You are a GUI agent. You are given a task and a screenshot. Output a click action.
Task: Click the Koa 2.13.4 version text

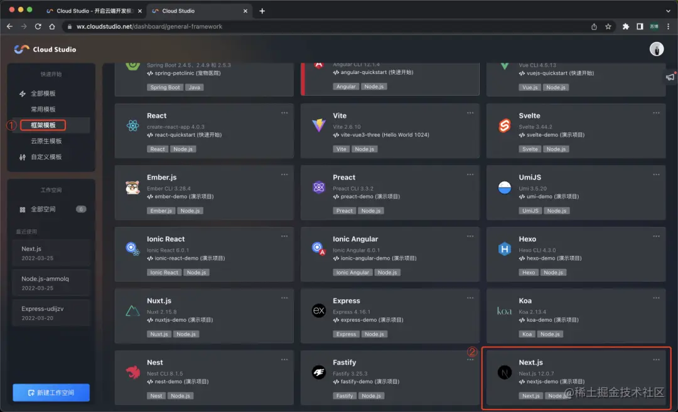532,312
